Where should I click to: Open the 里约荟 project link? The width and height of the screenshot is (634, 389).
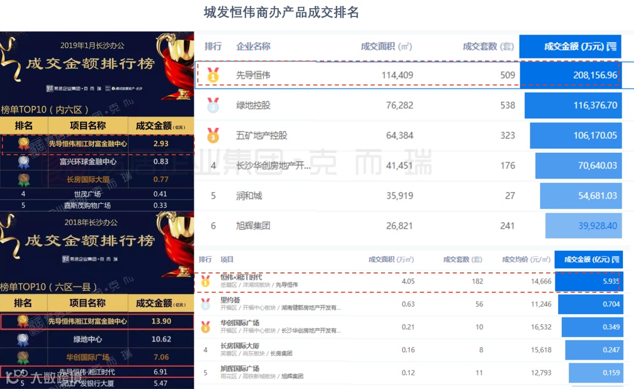point(230,300)
